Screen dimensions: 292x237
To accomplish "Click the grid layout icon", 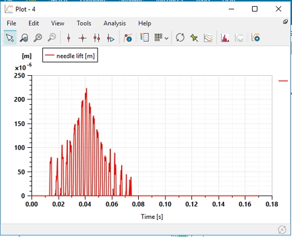I will point(158,38).
